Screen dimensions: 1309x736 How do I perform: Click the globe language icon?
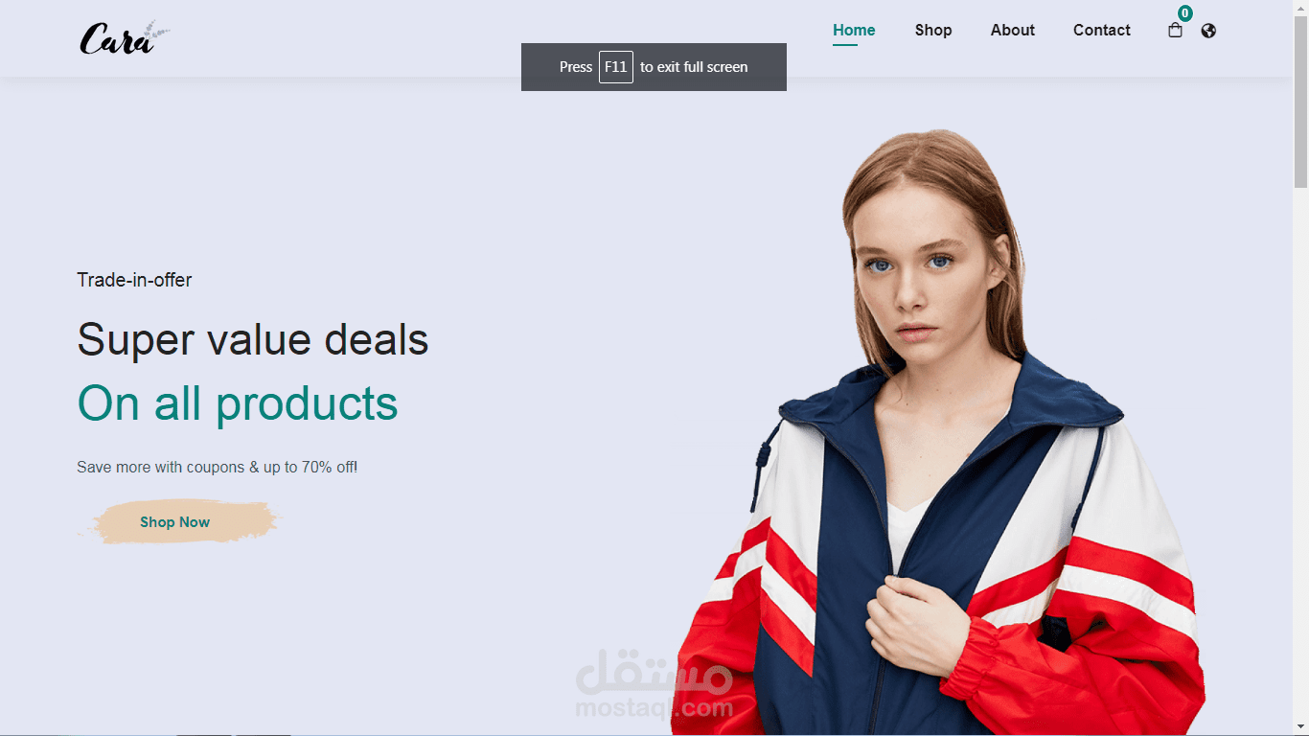point(1208,31)
